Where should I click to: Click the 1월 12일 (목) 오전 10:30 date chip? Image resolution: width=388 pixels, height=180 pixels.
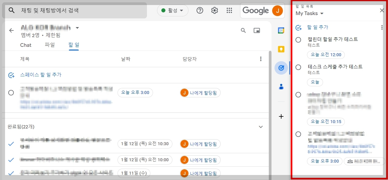click(x=145, y=144)
